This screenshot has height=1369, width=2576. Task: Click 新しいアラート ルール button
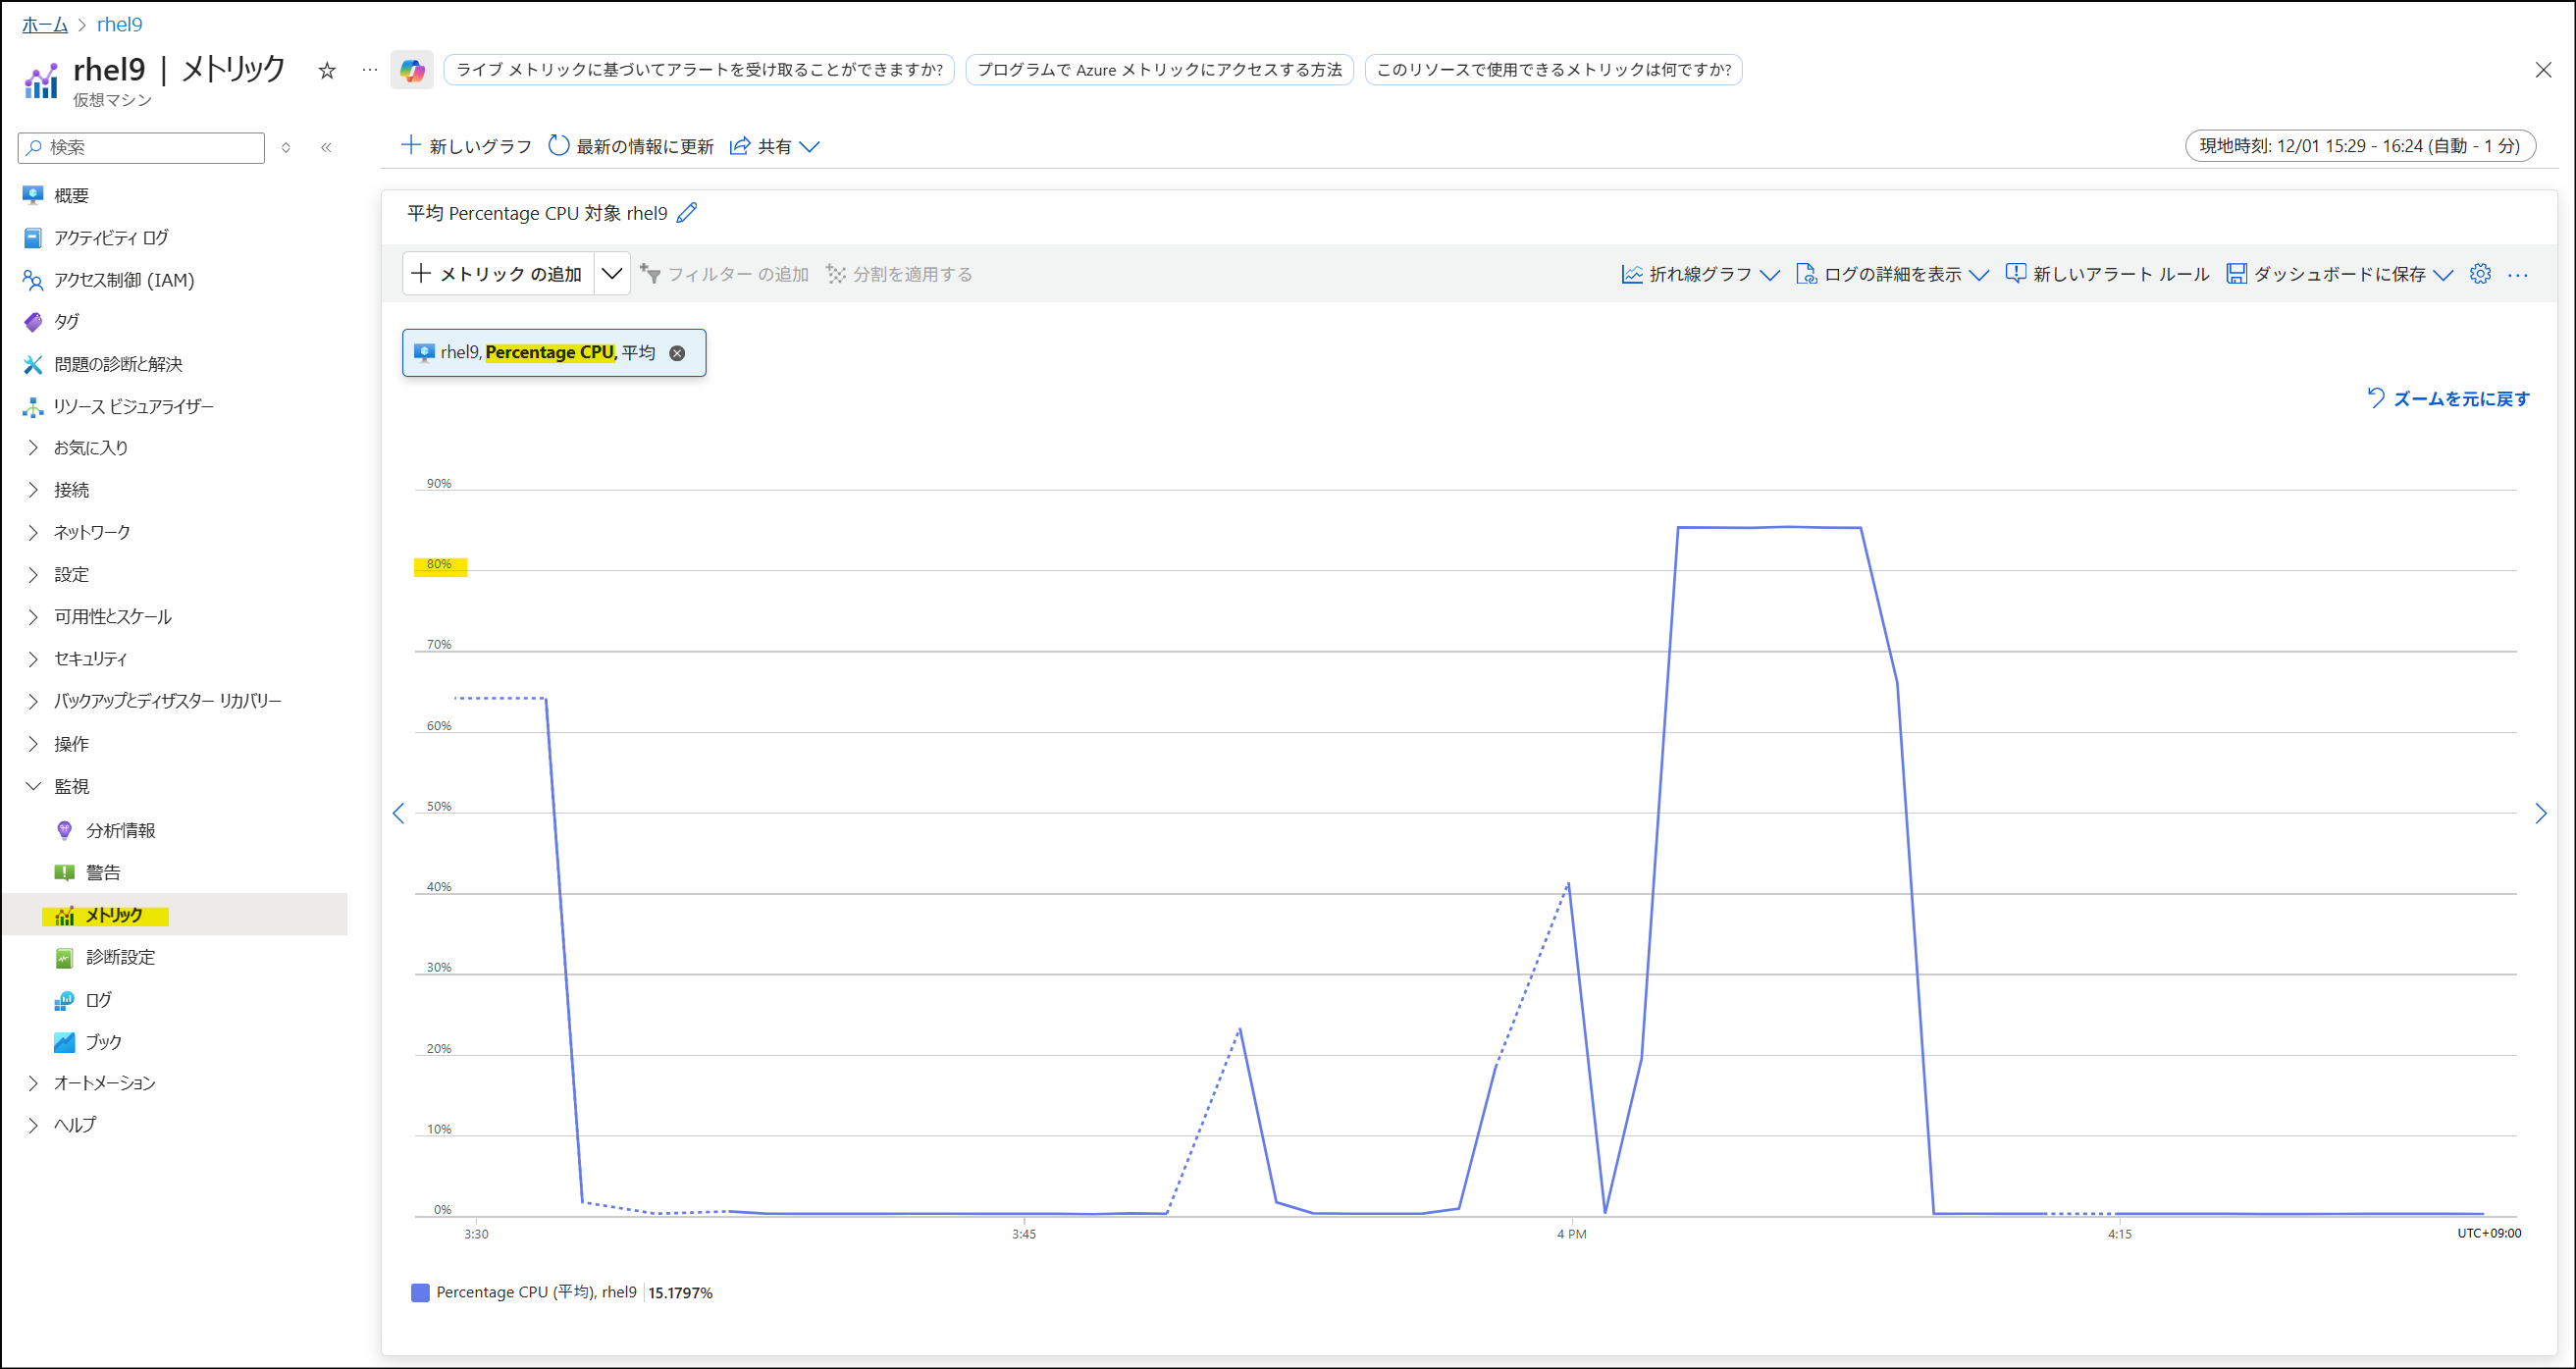click(x=2107, y=274)
